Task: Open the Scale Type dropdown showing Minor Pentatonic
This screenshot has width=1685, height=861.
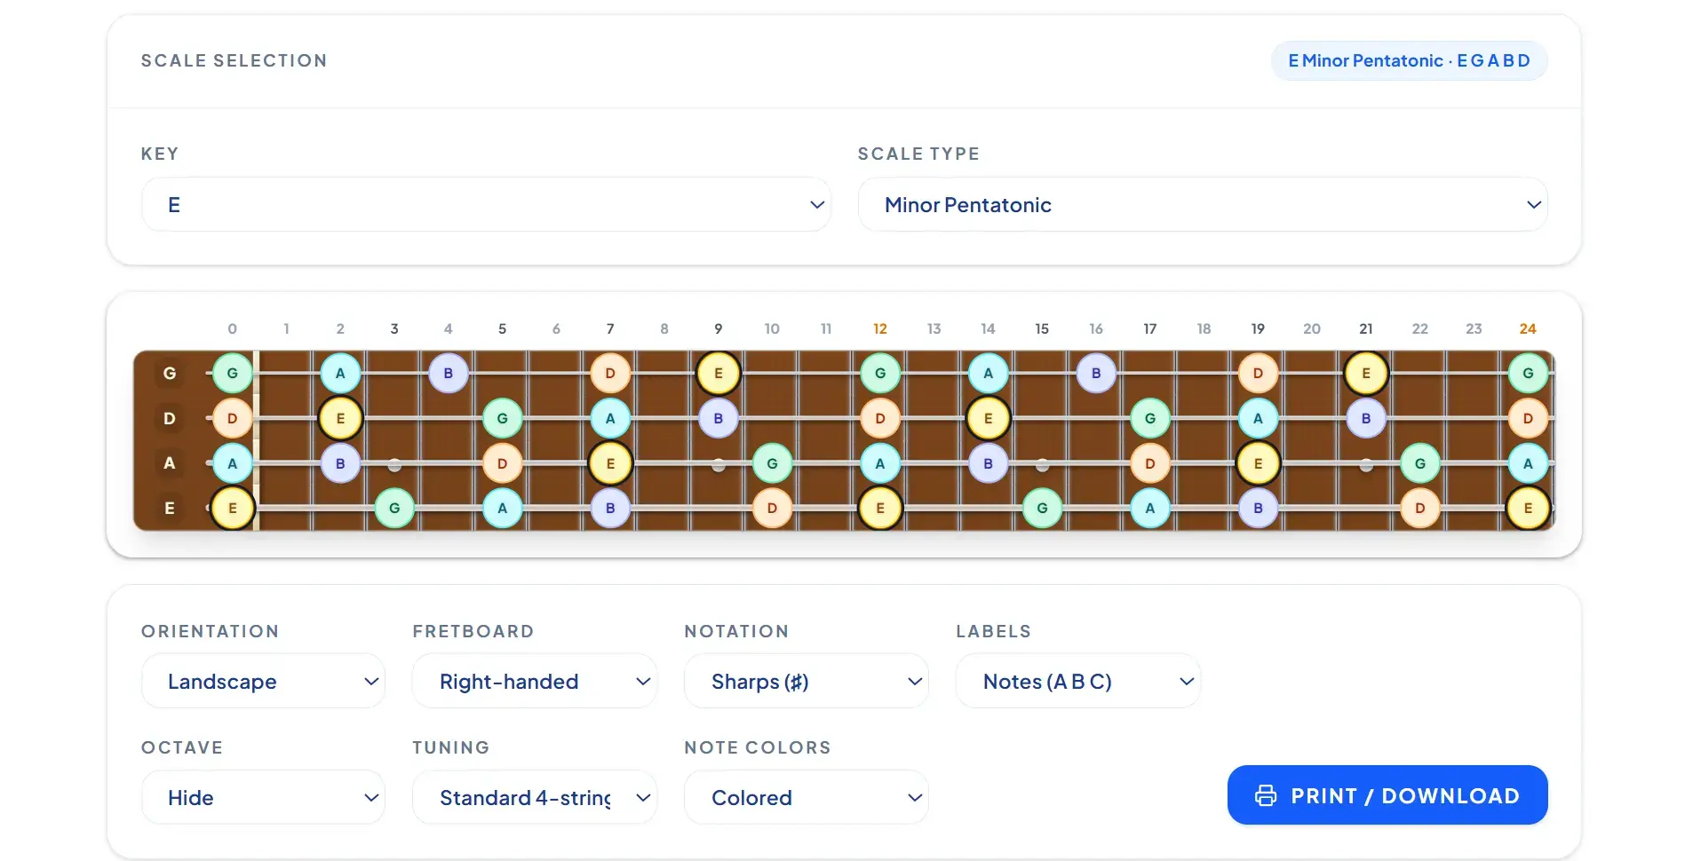Action: coord(1203,204)
